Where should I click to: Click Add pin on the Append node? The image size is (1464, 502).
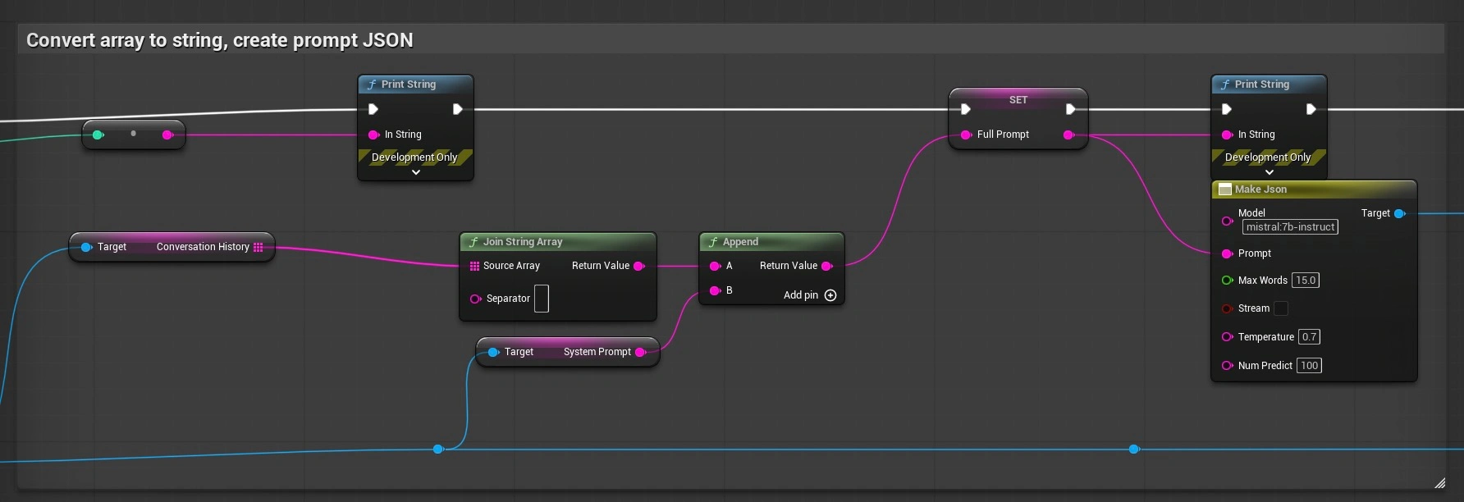point(810,295)
